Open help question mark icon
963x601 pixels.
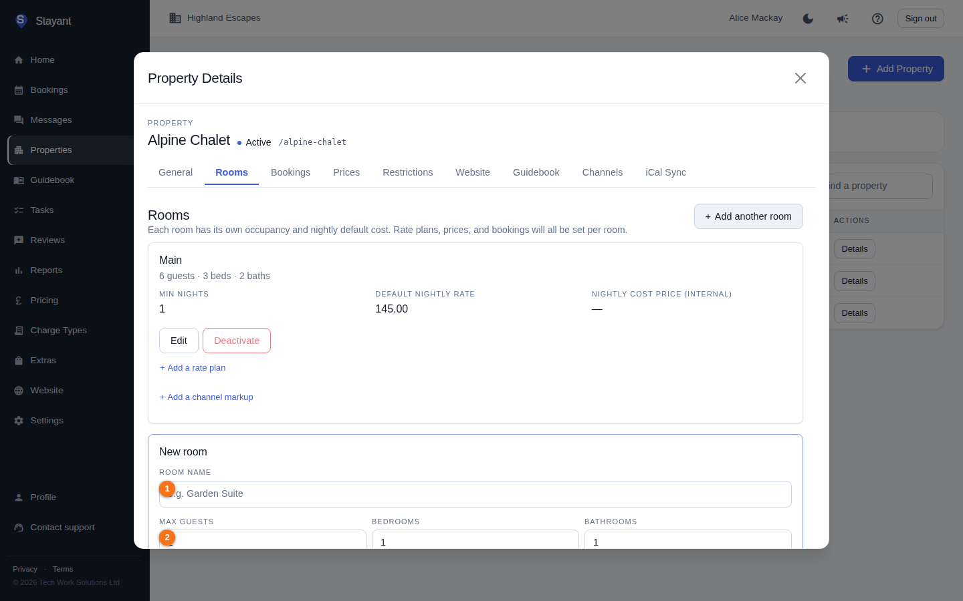point(877,19)
